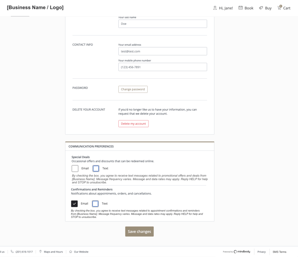Click the mindbody logo in footer
The image size is (298, 257).
tap(242, 252)
